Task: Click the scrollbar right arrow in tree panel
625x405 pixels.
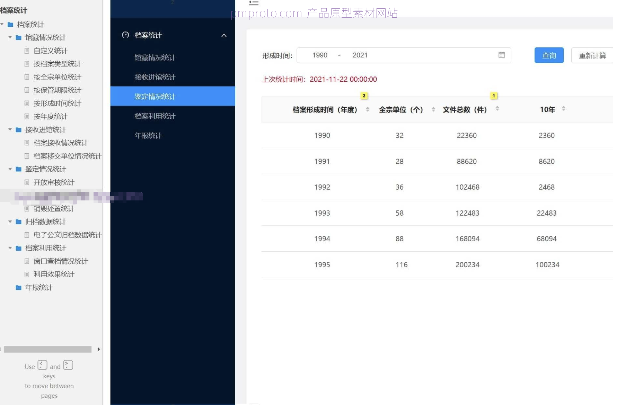Action: click(x=99, y=349)
